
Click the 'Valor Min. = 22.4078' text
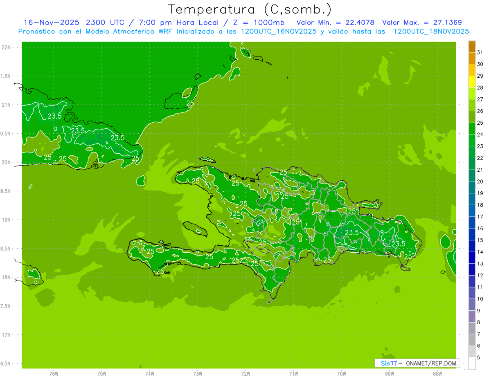[336, 22]
